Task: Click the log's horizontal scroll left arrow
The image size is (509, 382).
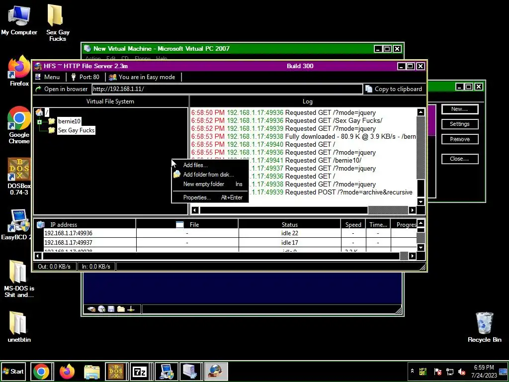Action: point(194,210)
